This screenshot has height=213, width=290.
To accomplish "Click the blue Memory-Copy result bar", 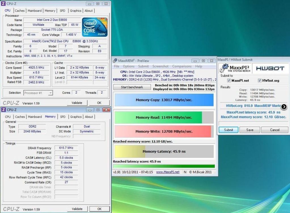I will (x=164, y=100).
